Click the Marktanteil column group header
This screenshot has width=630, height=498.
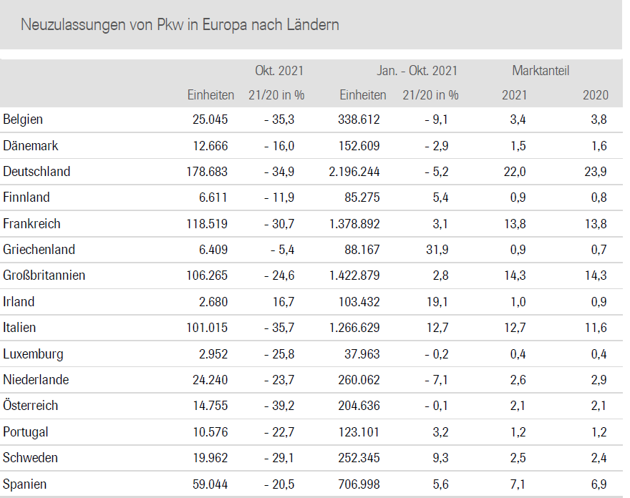coord(541,71)
